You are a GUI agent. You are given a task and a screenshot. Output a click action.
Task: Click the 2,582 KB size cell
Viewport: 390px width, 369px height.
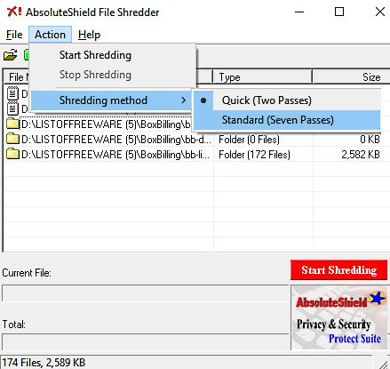coord(361,155)
